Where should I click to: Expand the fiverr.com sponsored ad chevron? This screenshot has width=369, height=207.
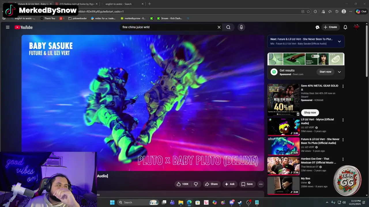coord(339,72)
